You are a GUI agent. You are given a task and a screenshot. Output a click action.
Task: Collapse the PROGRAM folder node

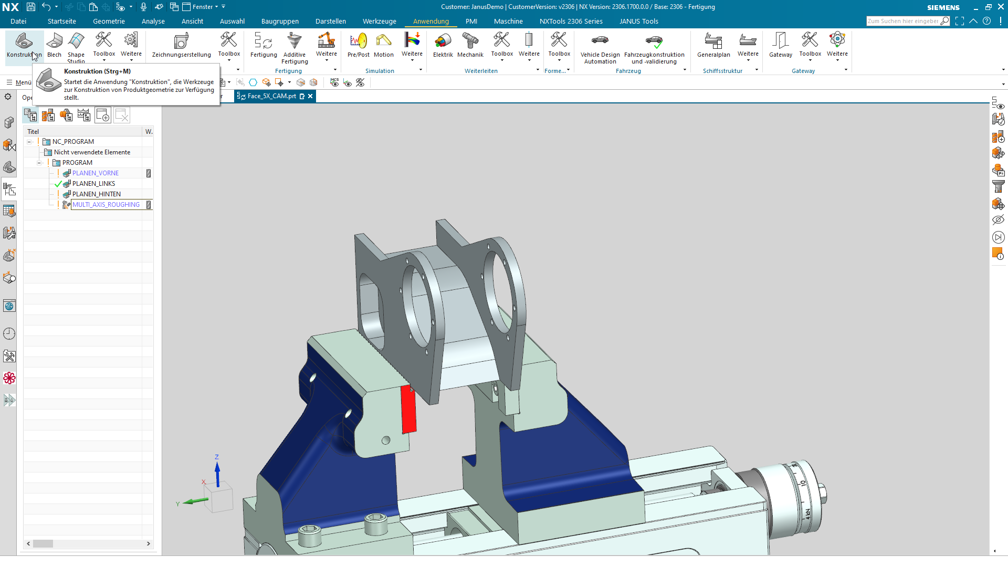(x=39, y=163)
